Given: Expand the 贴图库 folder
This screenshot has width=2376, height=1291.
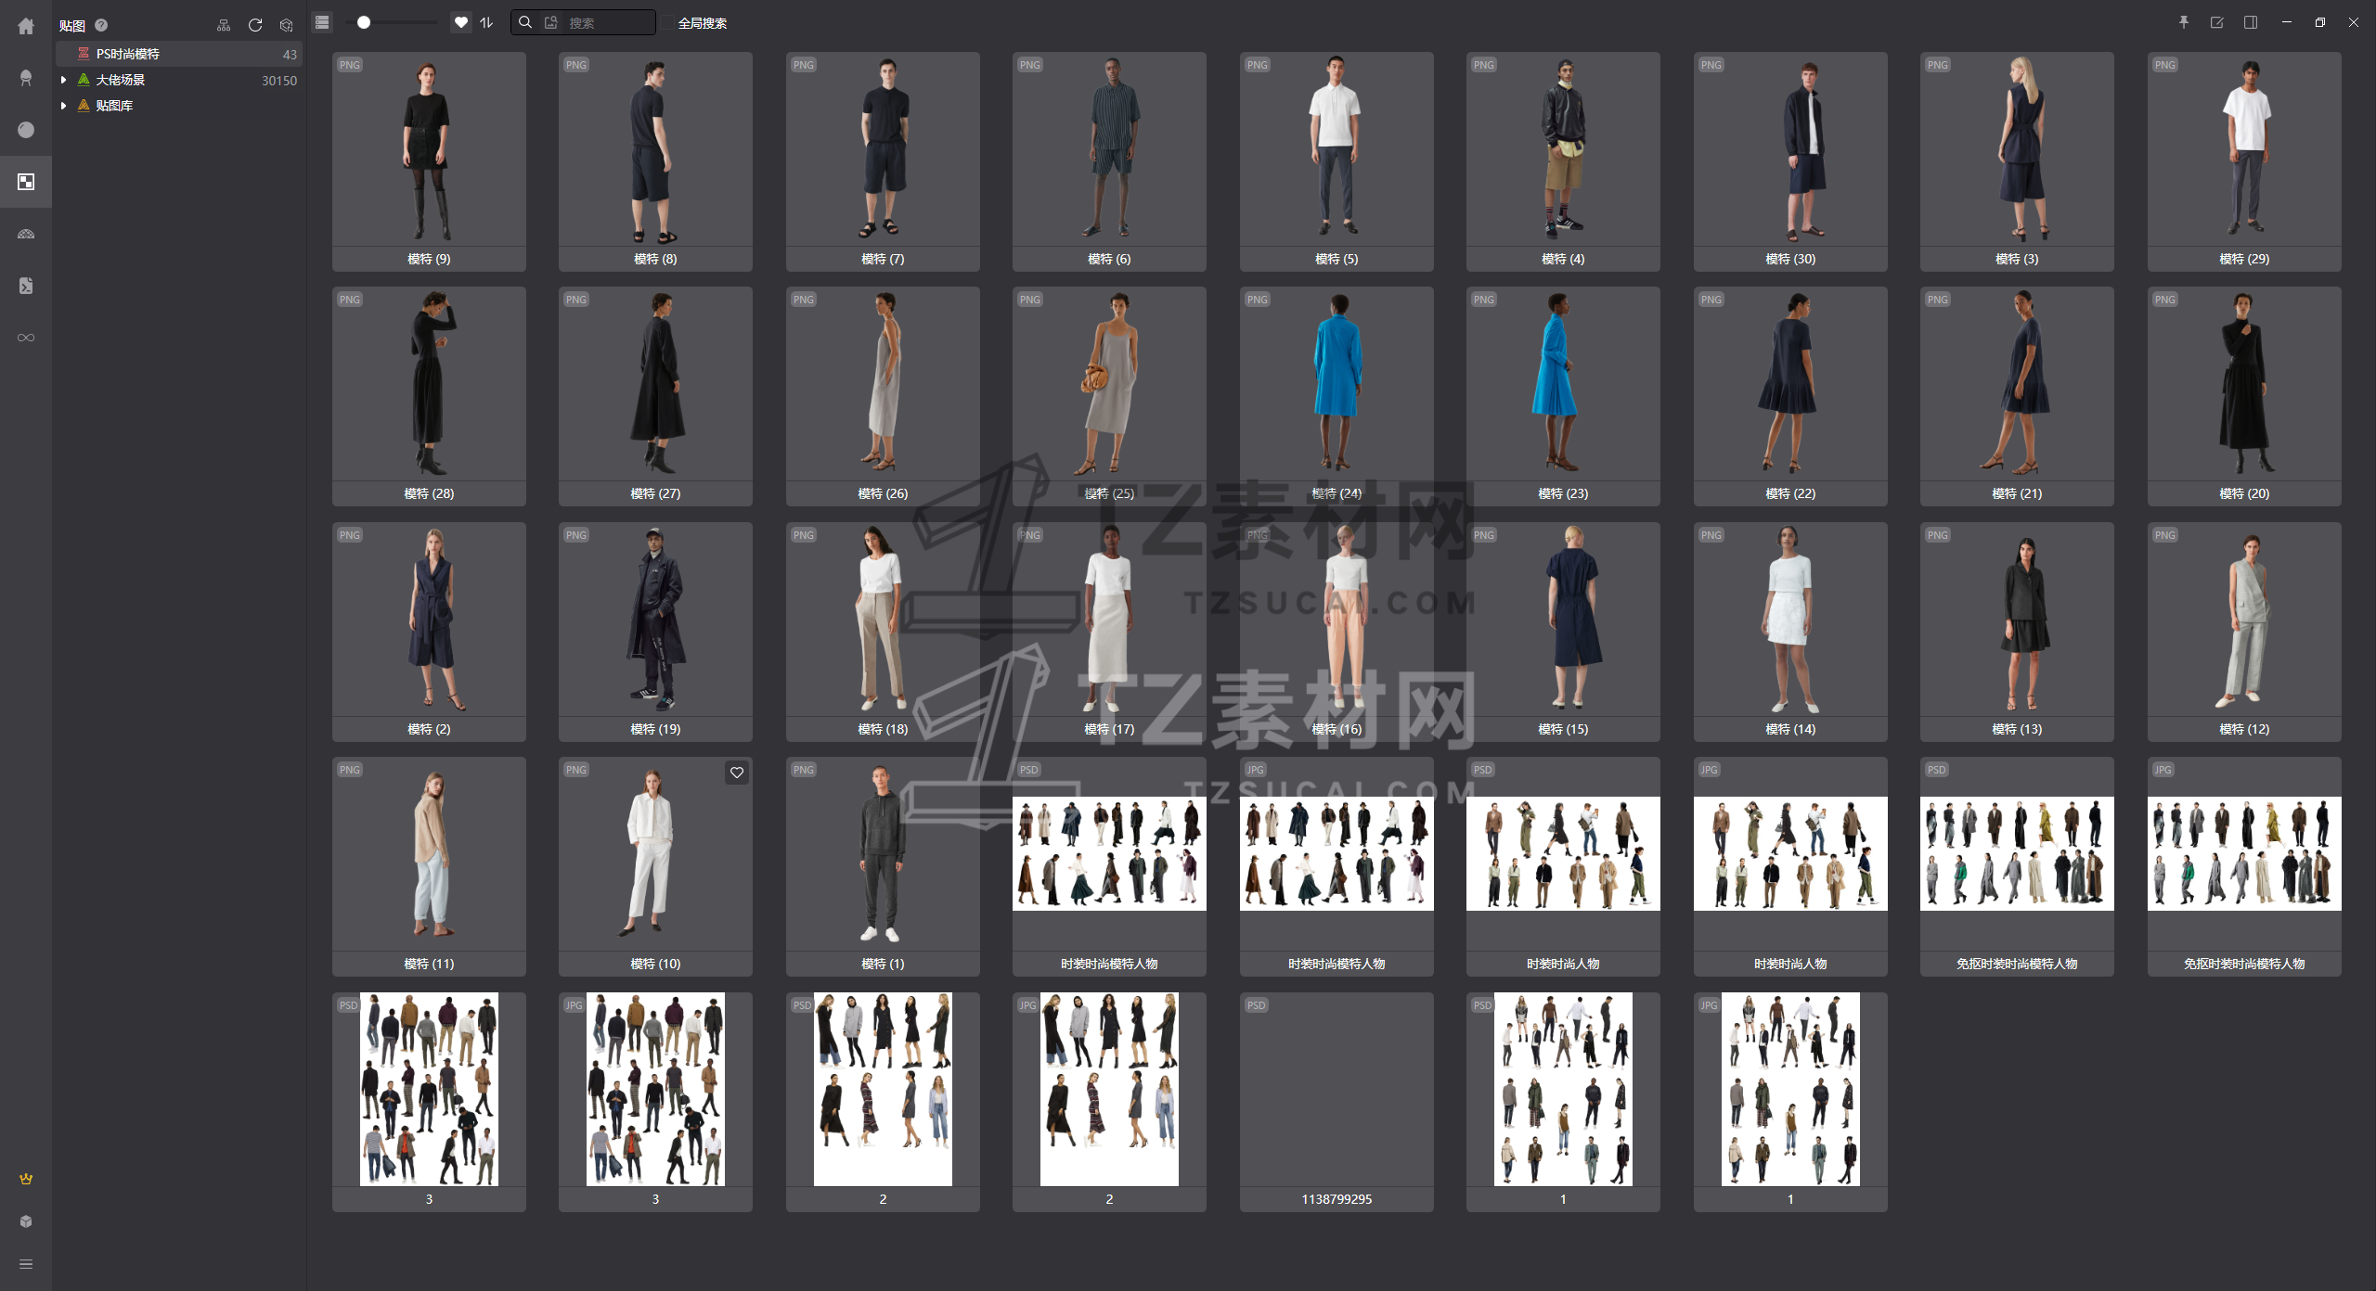Looking at the screenshot, I should [x=63, y=106].
